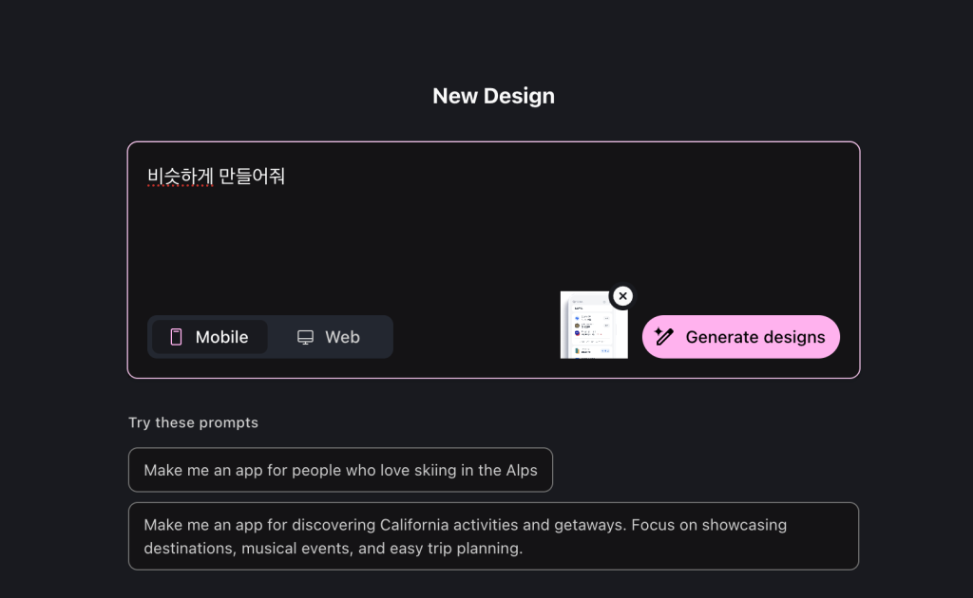
Task: Select the Web tab in the device switcher
Action: [328, 336]
